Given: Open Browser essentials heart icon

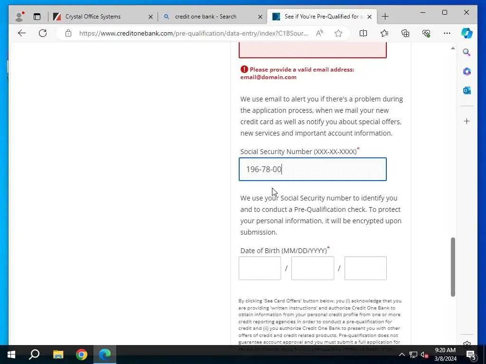Looking at the screenshot, I should 426,33.
